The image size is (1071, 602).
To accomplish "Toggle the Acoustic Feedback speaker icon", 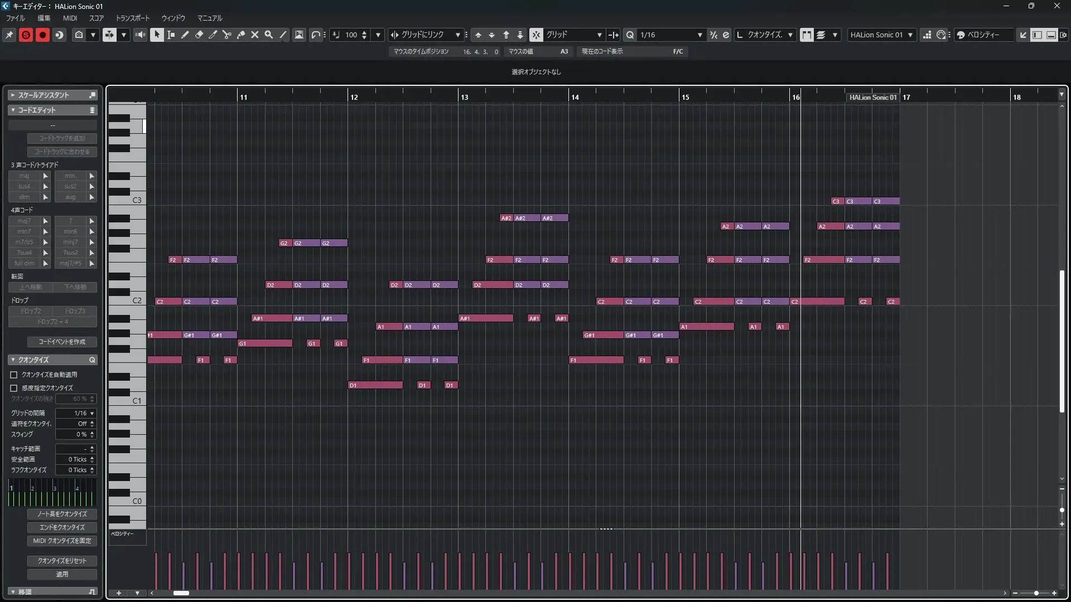I will (x=140, y=35).
